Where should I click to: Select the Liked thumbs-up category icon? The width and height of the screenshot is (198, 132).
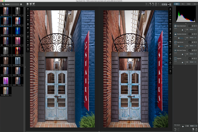pos(28,32)
